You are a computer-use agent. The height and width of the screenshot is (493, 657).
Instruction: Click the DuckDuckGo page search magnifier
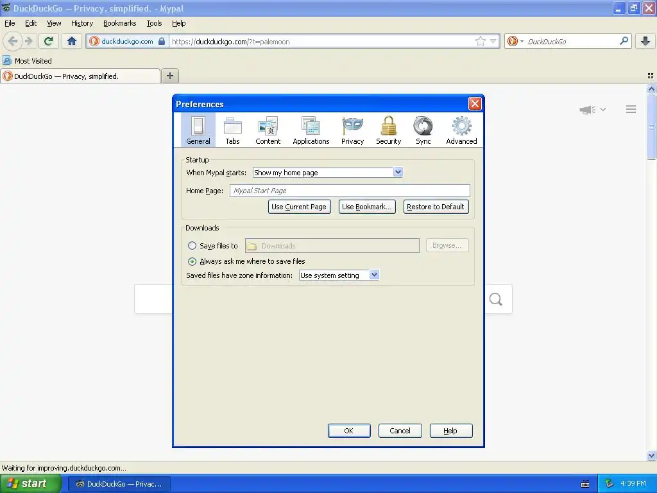tap(496, 299)
